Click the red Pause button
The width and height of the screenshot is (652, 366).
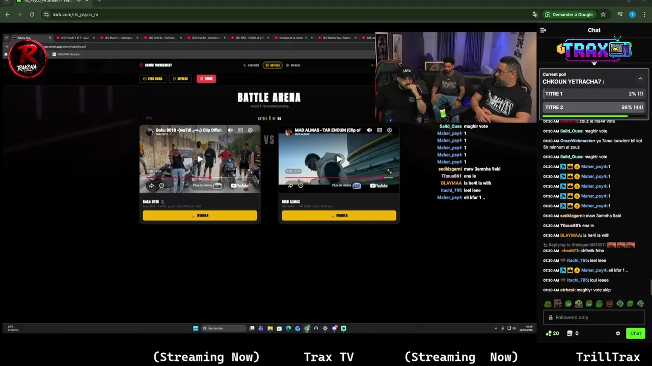point(206,79)
